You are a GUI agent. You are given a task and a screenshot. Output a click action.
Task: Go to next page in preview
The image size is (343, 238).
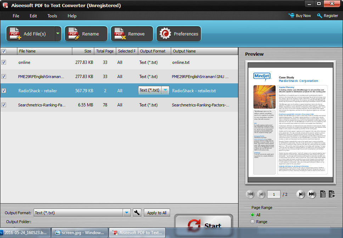click(x=301, y=194)
